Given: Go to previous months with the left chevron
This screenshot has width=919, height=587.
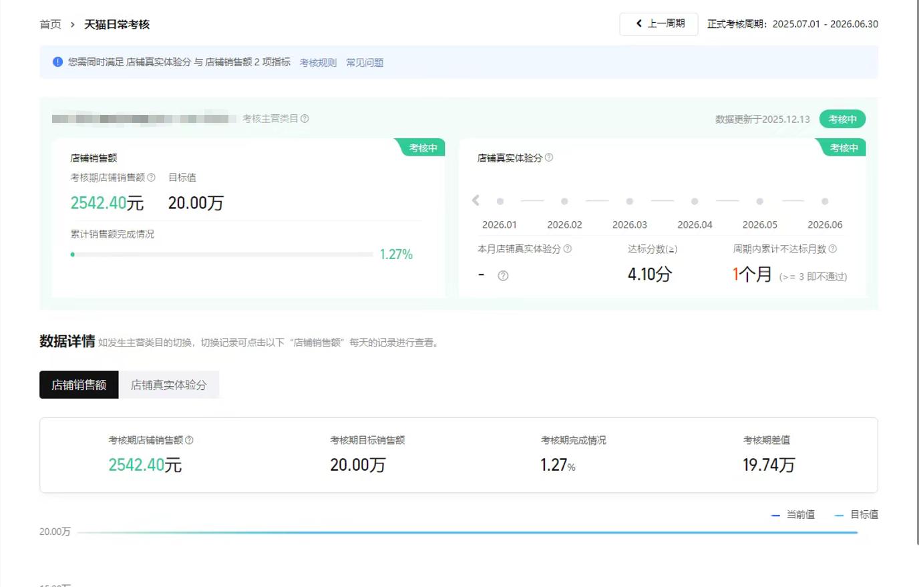Looking at the screenshot, I should click(x=476, y=200).
